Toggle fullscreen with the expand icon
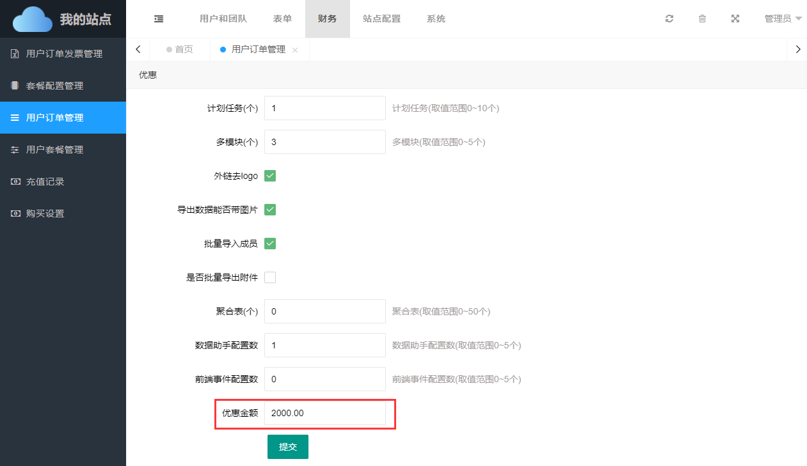Viewport: 807px width, 466px height. [x=735, y=19]
